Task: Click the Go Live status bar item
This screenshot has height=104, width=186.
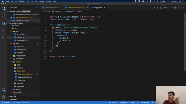Action: pyautogui.click(x=154, y=103)
